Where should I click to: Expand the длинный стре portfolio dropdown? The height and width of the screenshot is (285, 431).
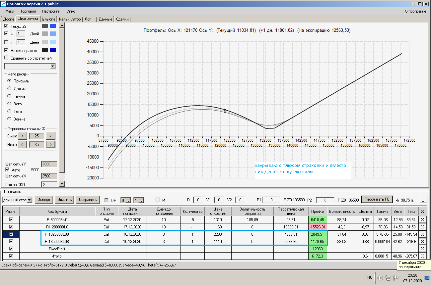click(x=30, y=200)
